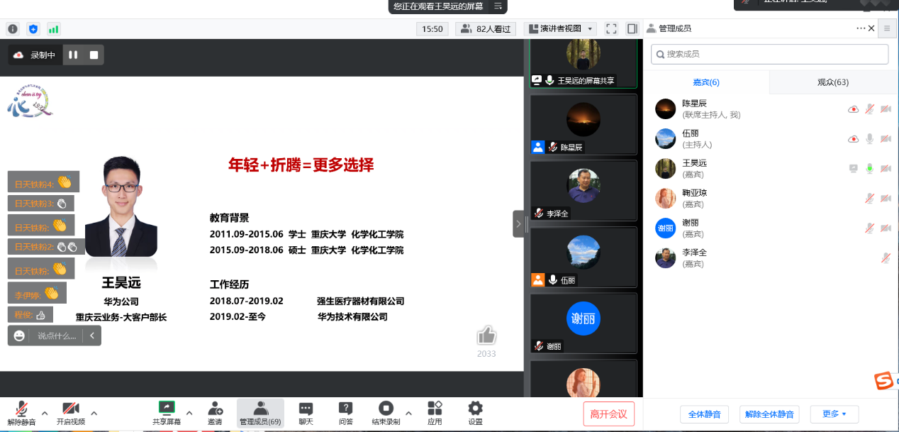Click the thumbs-up like icon
The width and height of the screenshot is (899, 432).
pos(486,336)
